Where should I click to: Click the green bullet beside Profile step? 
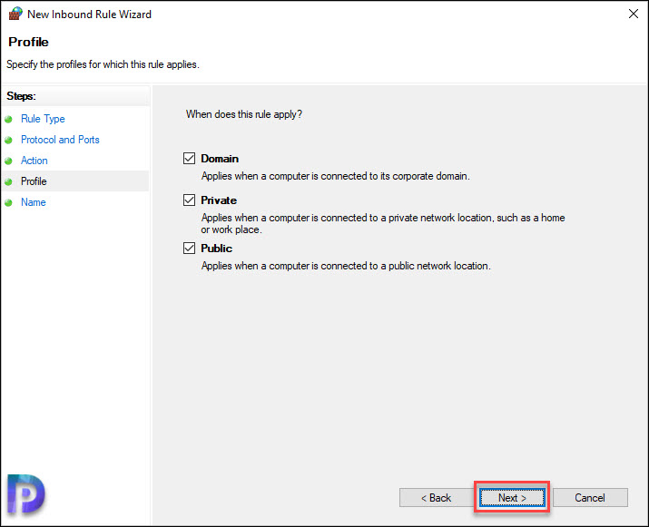(x=9, y=181)
